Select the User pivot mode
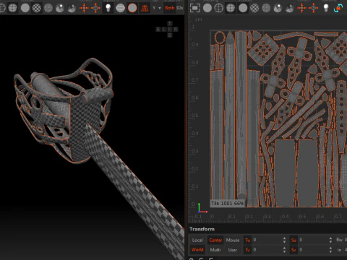This screenshot has width=347, height=260. [x=233, y=250]
